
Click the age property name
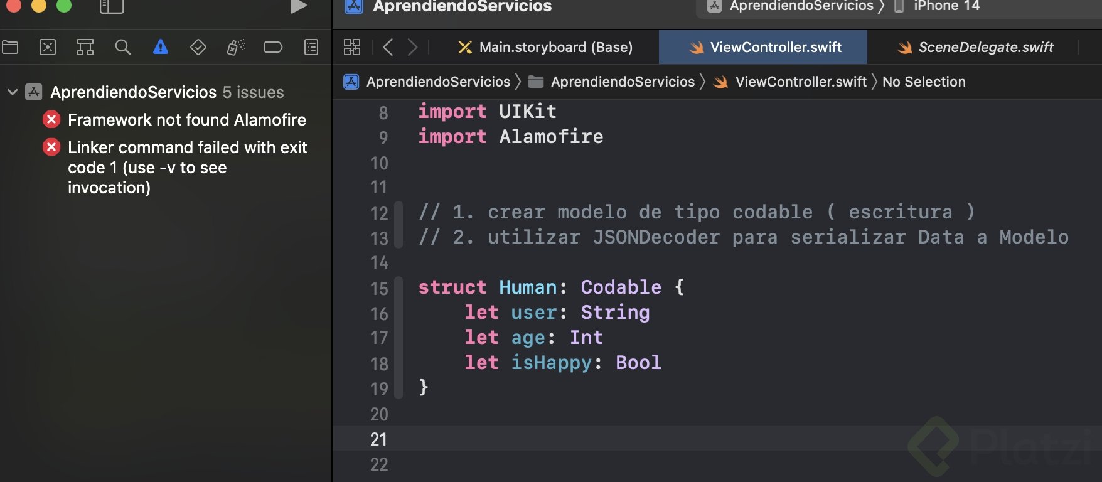(528, 338)
